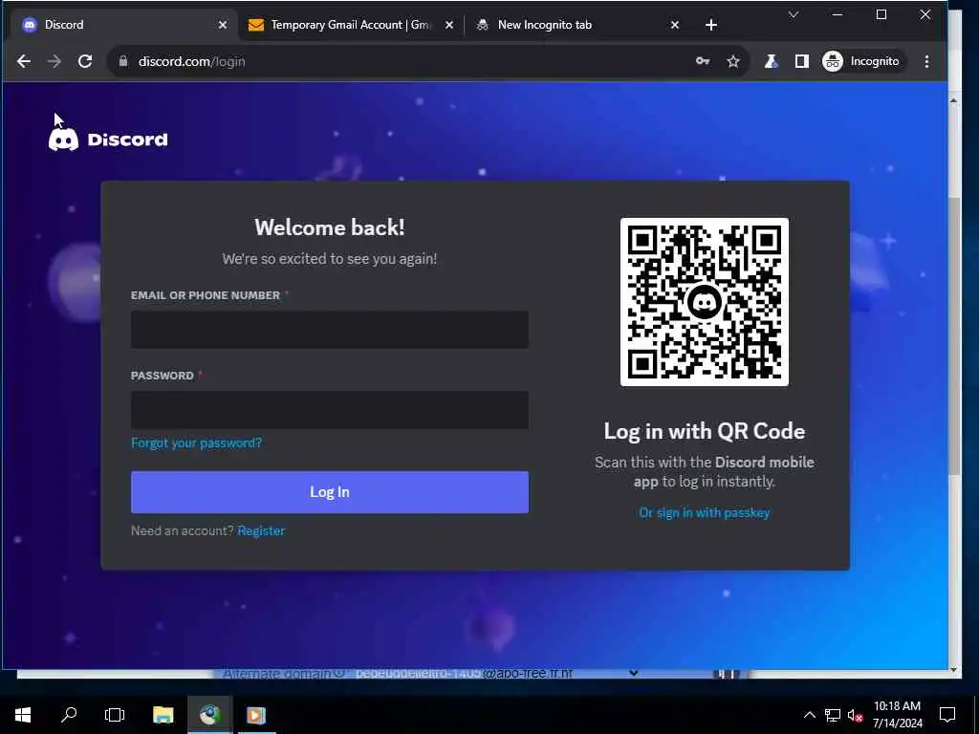This screenshot has height=734, width=979.
Task: Open Windows taskbar search
Action: coord(69,715)
